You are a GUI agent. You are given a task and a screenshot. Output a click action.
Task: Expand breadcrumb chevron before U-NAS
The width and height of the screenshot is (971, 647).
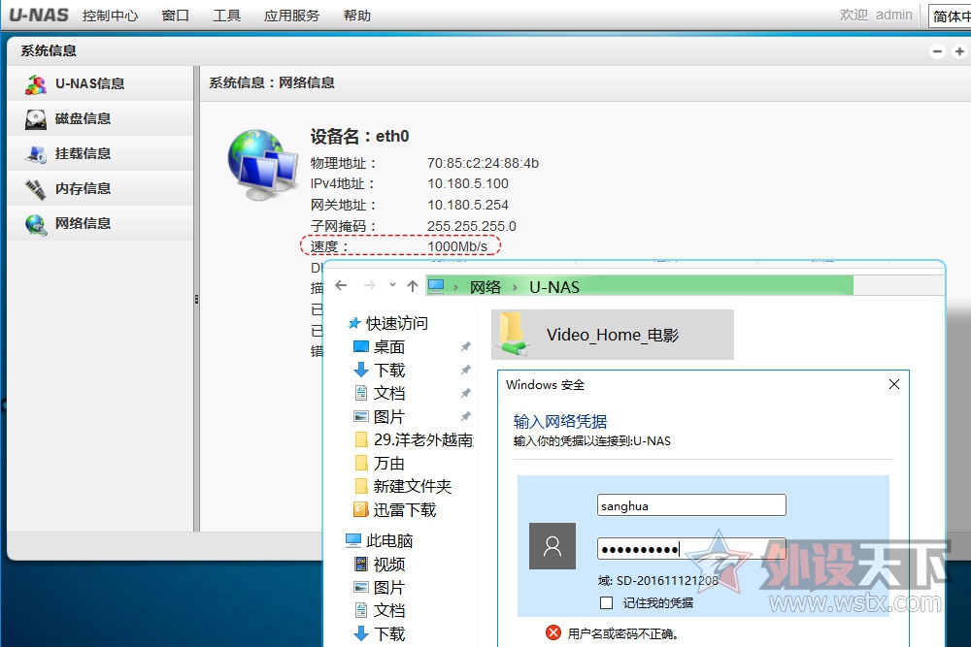coord(515,288)
